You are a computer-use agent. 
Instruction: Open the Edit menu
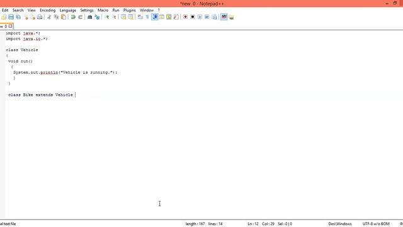click(x=5, y=10)
